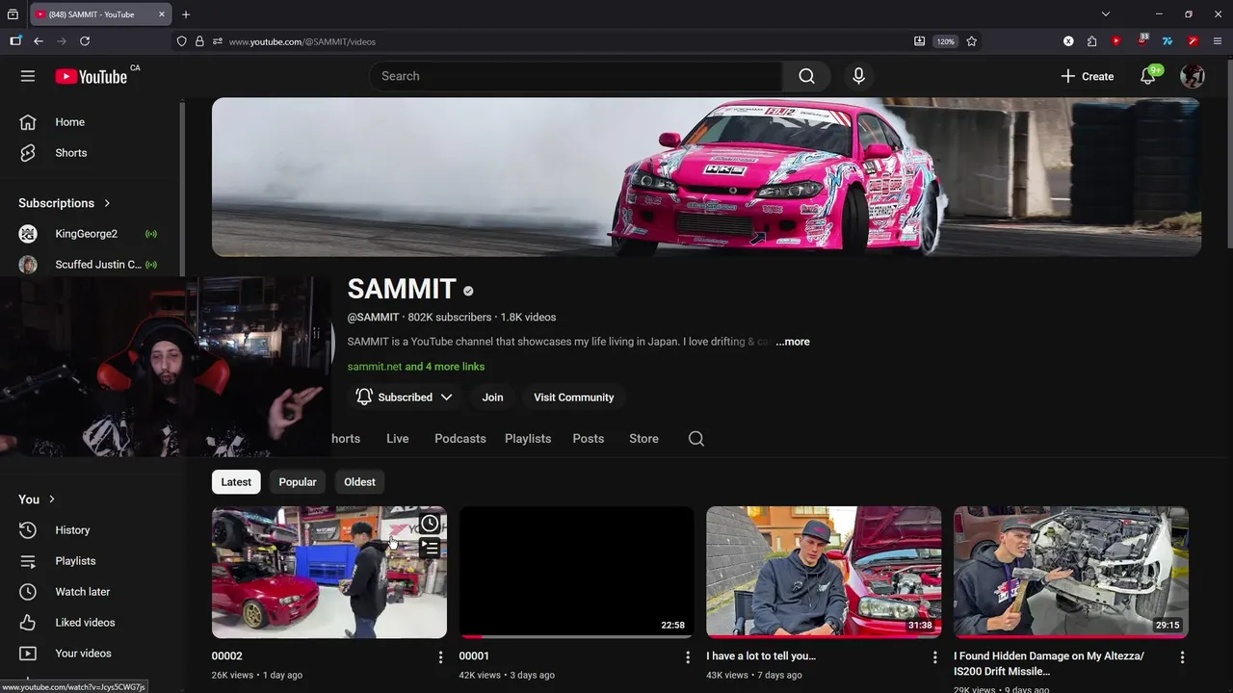
Task: Click 'I Found Hidden Damage on My Altezza' title
Action: tap(1049, 663)
